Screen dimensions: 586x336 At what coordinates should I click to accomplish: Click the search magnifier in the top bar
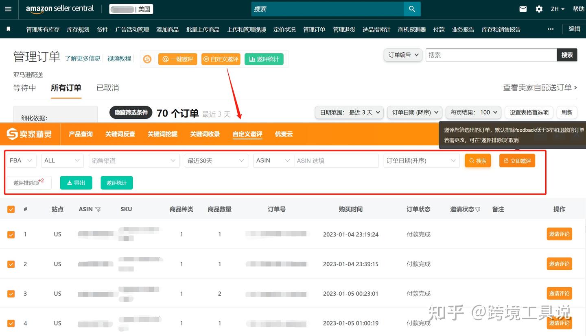tap(412, 9)
